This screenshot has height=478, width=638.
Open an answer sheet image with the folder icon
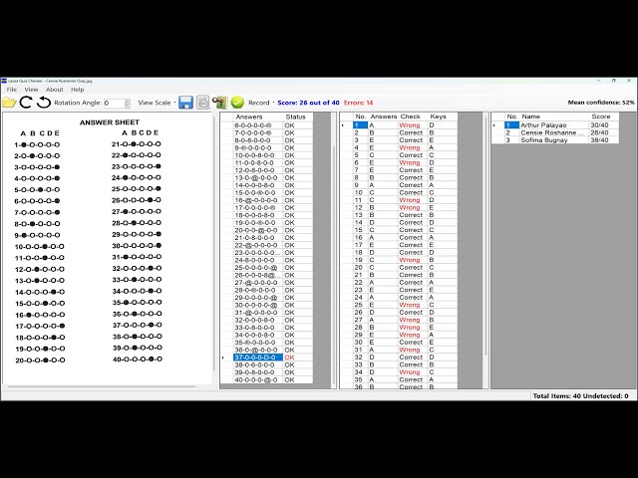coord(9,103)
